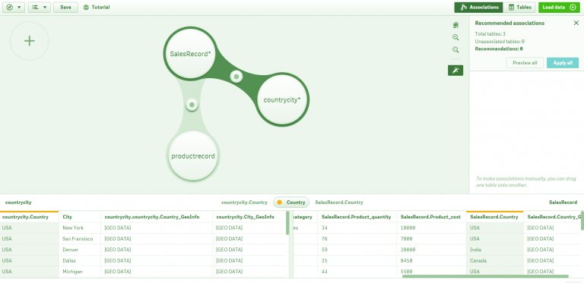Click the SalesRecord table vertical scrollbar
This screenshot has width=584, height=283.
click(x=582, y=221)
